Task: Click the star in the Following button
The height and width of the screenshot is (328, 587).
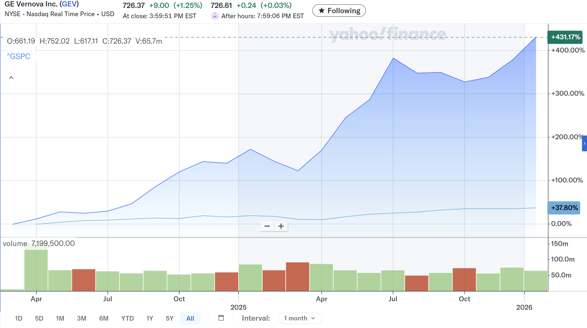Action: click(x=322, y=11)
